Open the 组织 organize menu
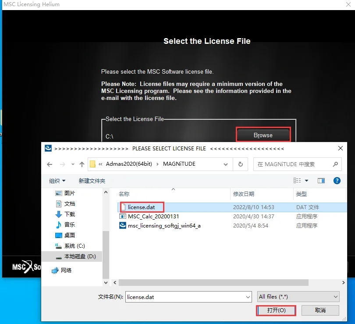Viewport: 355px width, 324px height. click(57, 181)
